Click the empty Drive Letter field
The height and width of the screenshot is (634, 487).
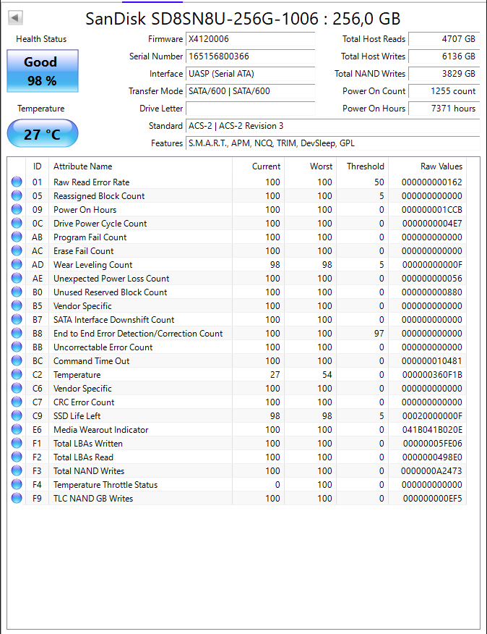point(251,109)
